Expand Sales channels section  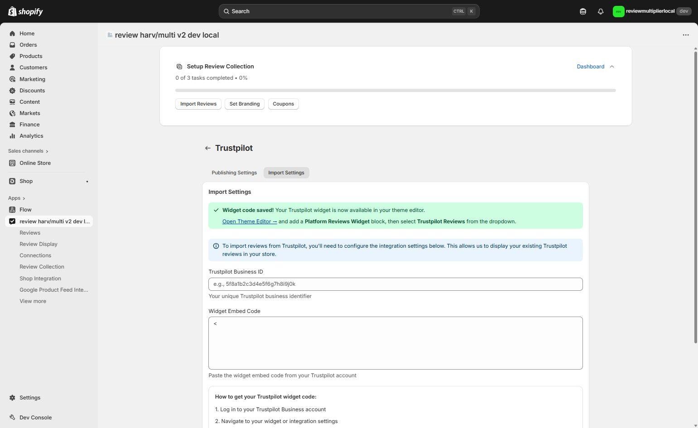28,151
